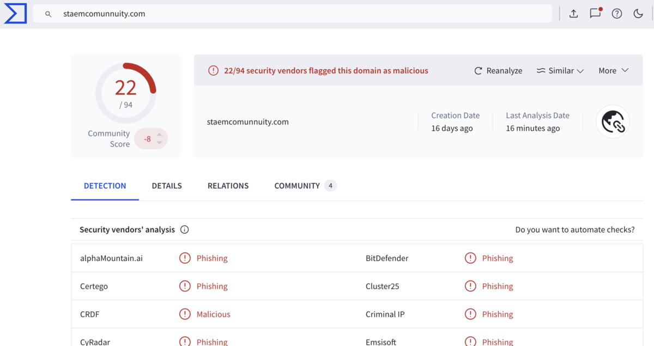Click the VirusTotal logo icon

(x=15, y=14)
